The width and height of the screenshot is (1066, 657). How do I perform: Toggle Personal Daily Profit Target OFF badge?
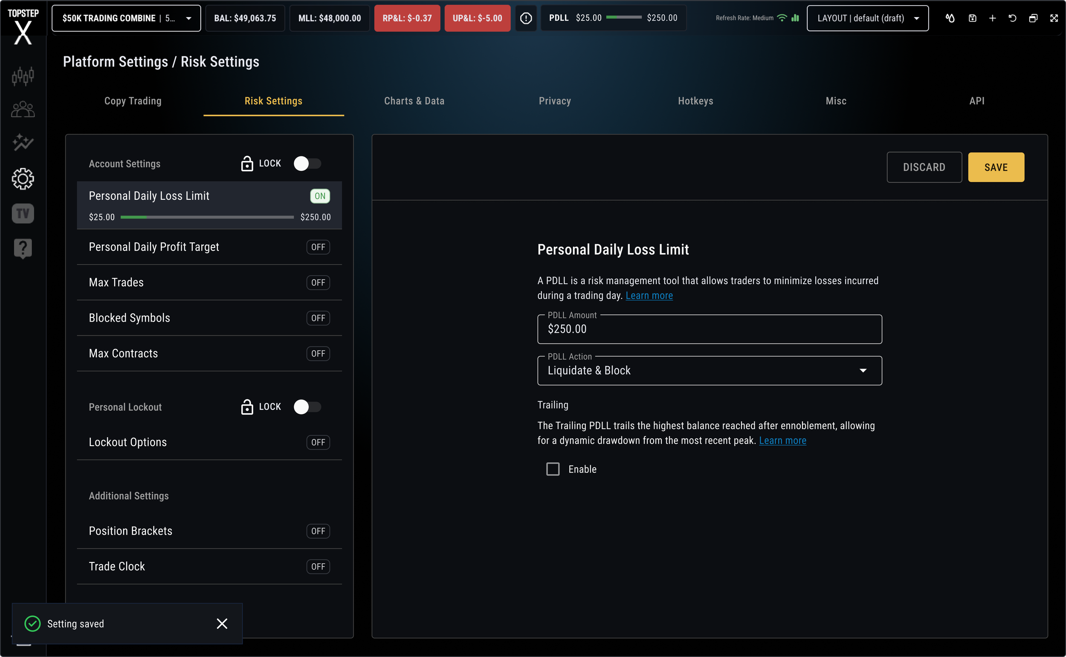(x=318, y=247)
